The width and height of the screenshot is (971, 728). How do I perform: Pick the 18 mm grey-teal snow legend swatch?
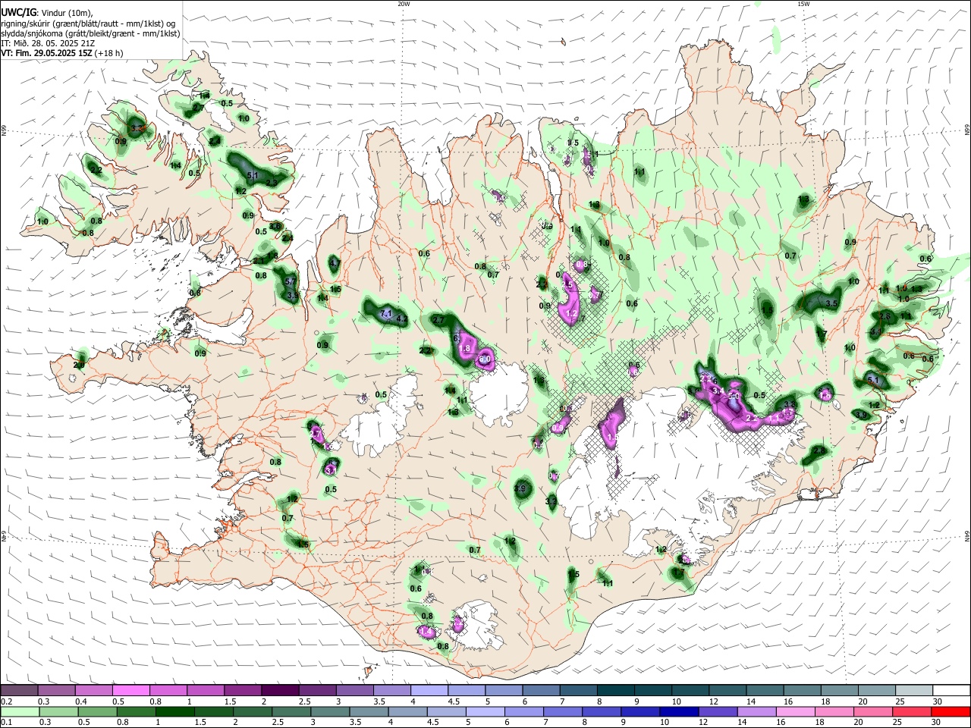click(x=840, y=691)
